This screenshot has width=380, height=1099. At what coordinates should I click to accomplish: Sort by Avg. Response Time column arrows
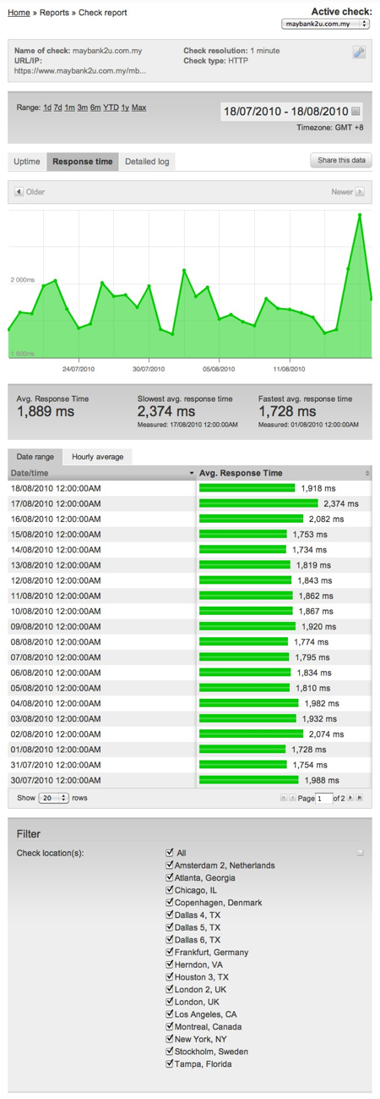pyautogui.click(x=367, y=474)
